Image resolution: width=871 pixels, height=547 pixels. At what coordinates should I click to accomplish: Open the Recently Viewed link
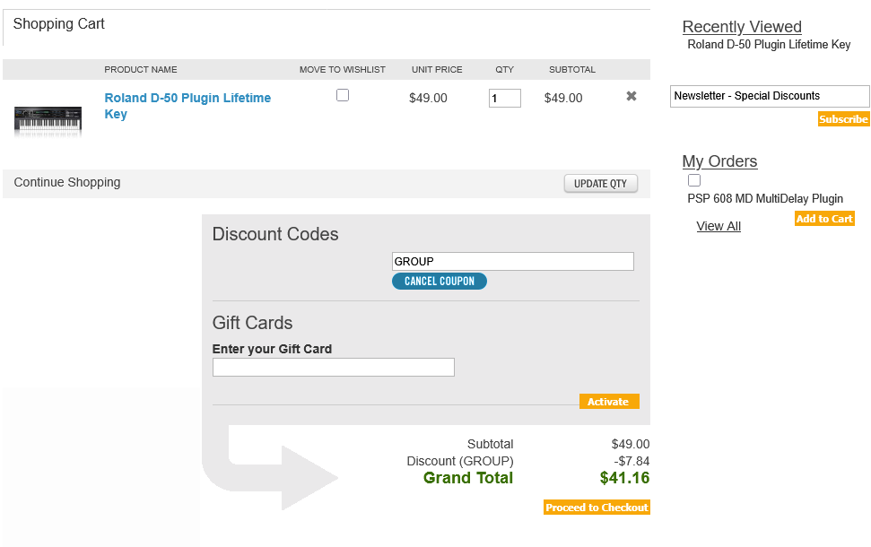point(741,27)
